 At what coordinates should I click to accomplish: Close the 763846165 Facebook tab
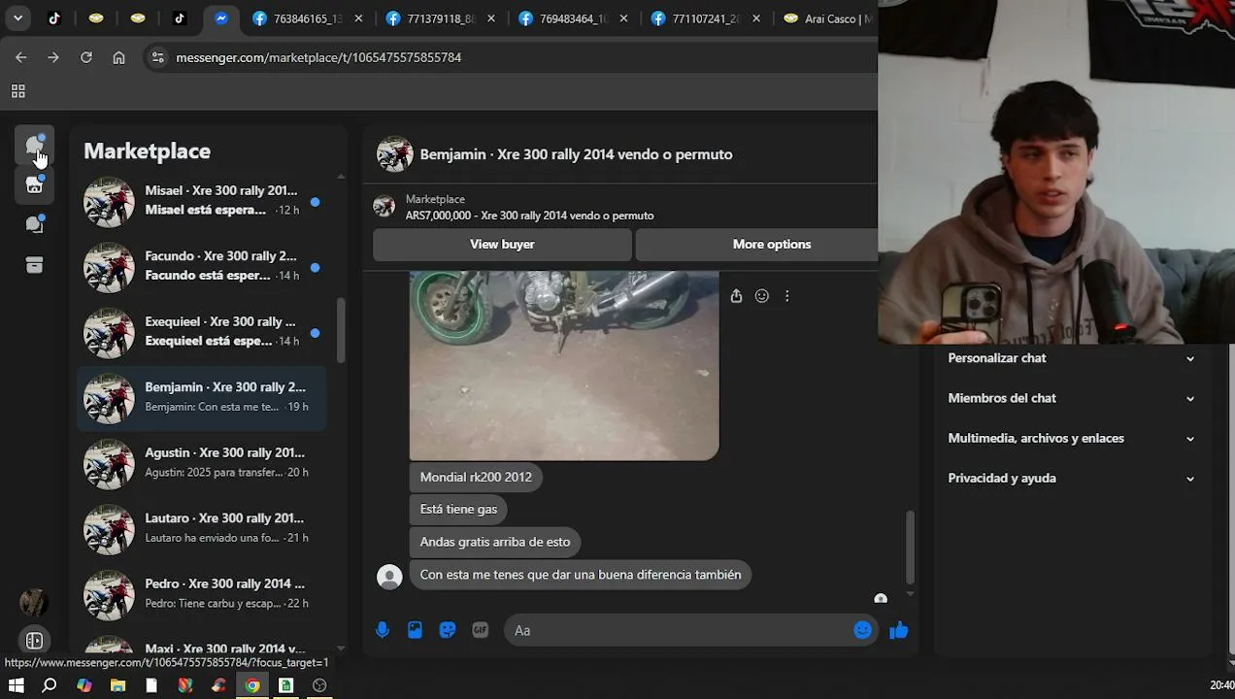(x=357, y=18)
